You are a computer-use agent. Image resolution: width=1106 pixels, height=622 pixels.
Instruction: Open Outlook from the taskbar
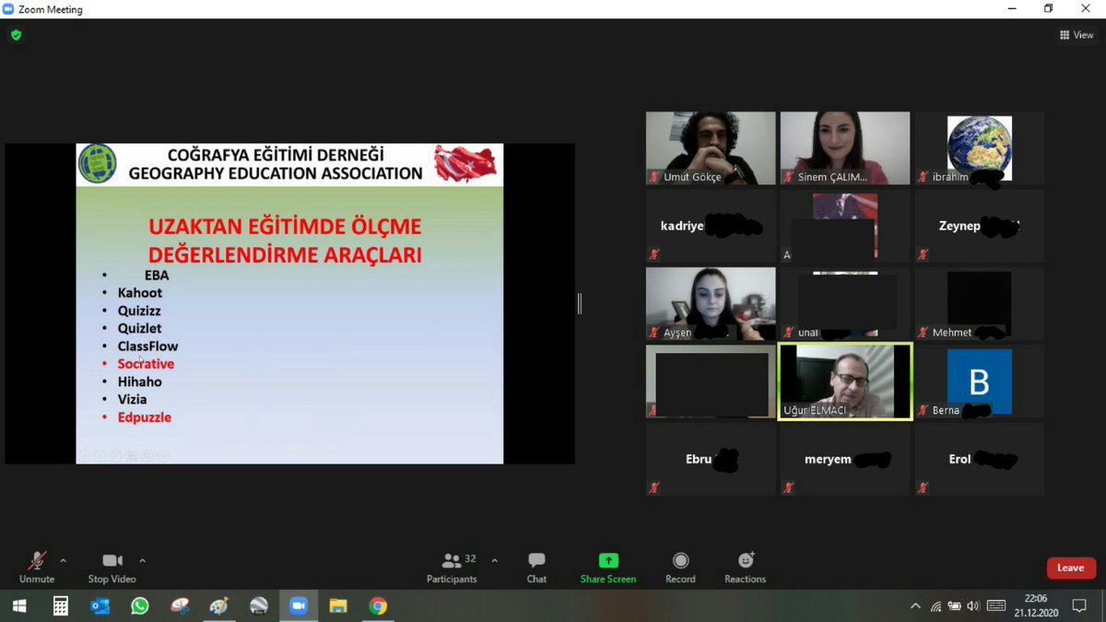pyautogui.click(x=100, y=606)
